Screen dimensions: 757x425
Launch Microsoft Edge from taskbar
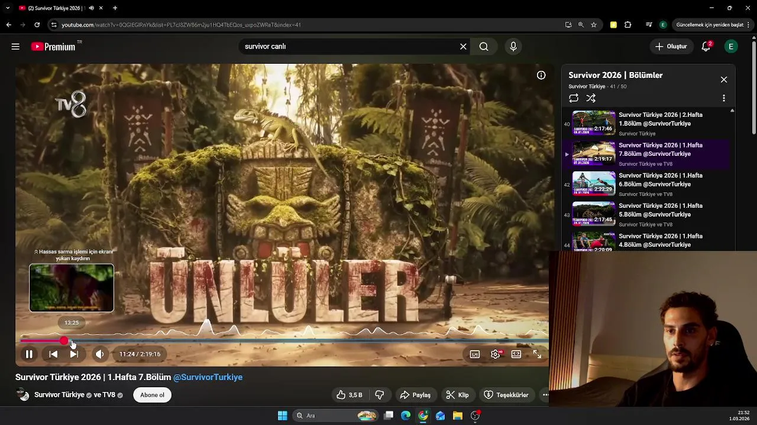[406, 416]
